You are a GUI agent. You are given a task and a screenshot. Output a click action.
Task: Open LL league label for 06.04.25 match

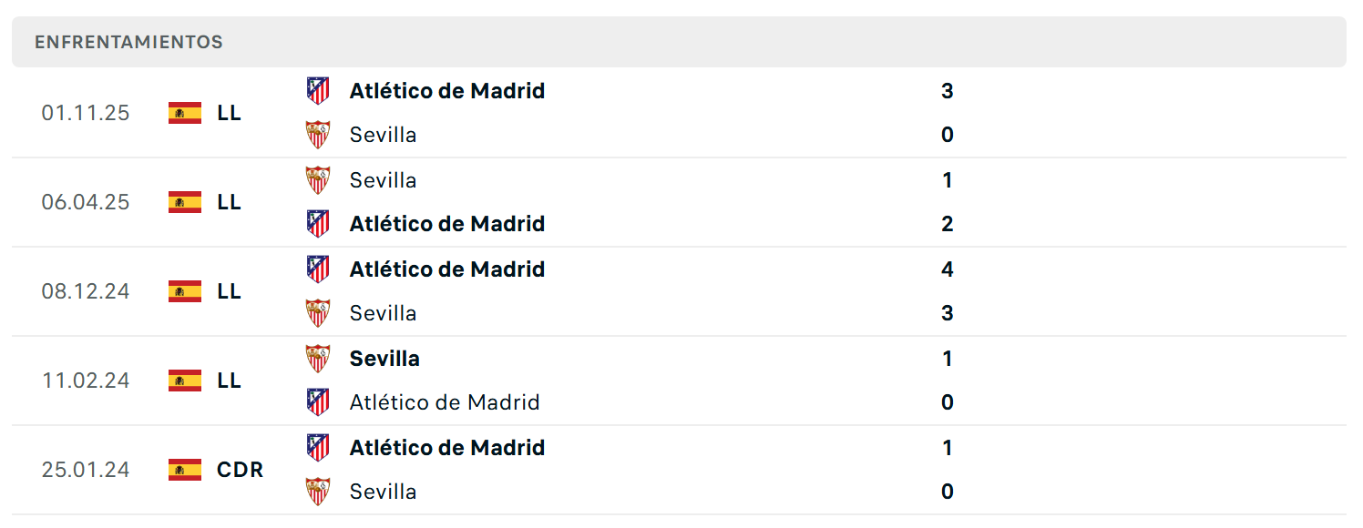230,202
